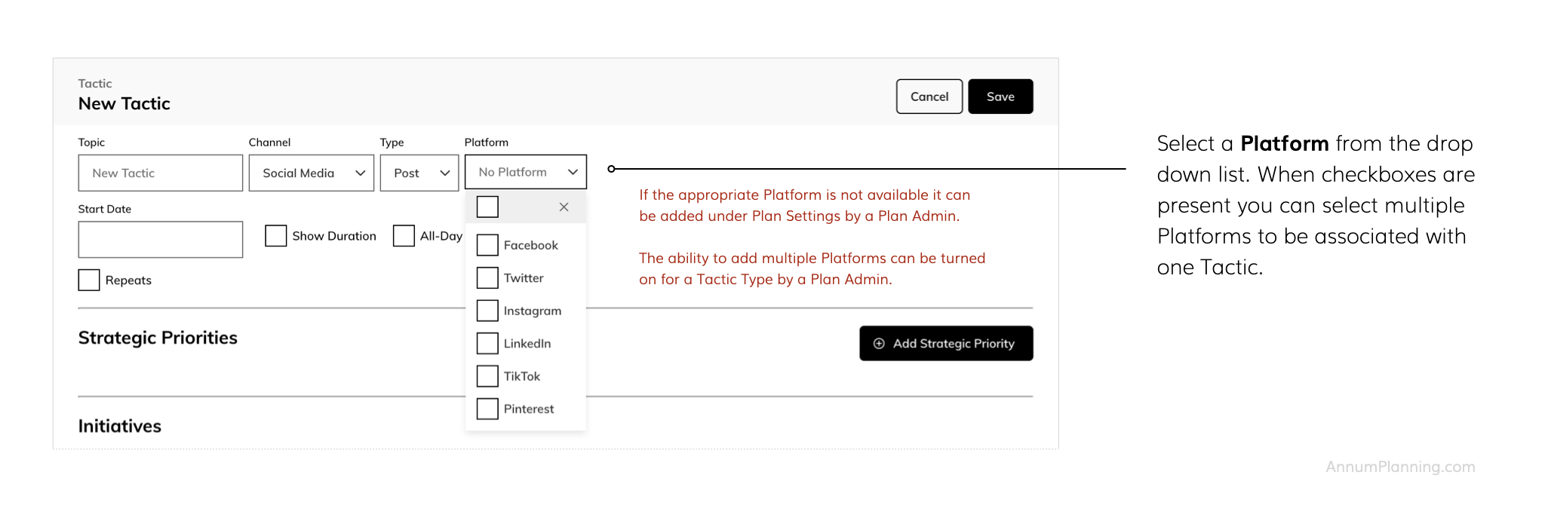The width and height of the screenshot is (1545, 518).
Task: Tick the TikTok platform checkbox
Action: pyautogui.click(x=487, y=376)
